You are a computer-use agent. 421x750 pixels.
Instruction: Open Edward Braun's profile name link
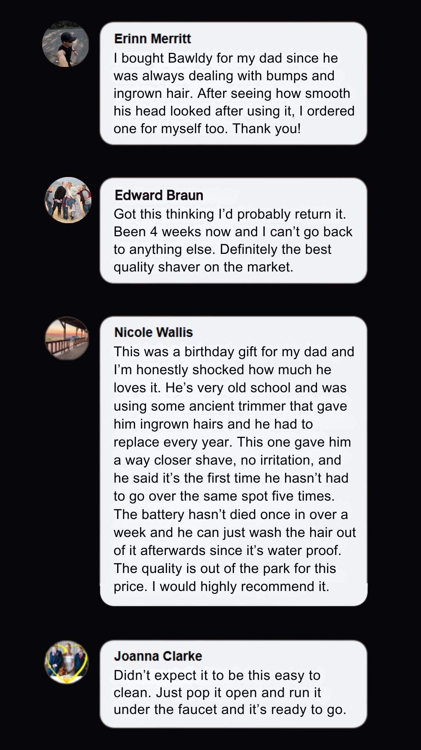pyautogui.click(x=159, y=195)
